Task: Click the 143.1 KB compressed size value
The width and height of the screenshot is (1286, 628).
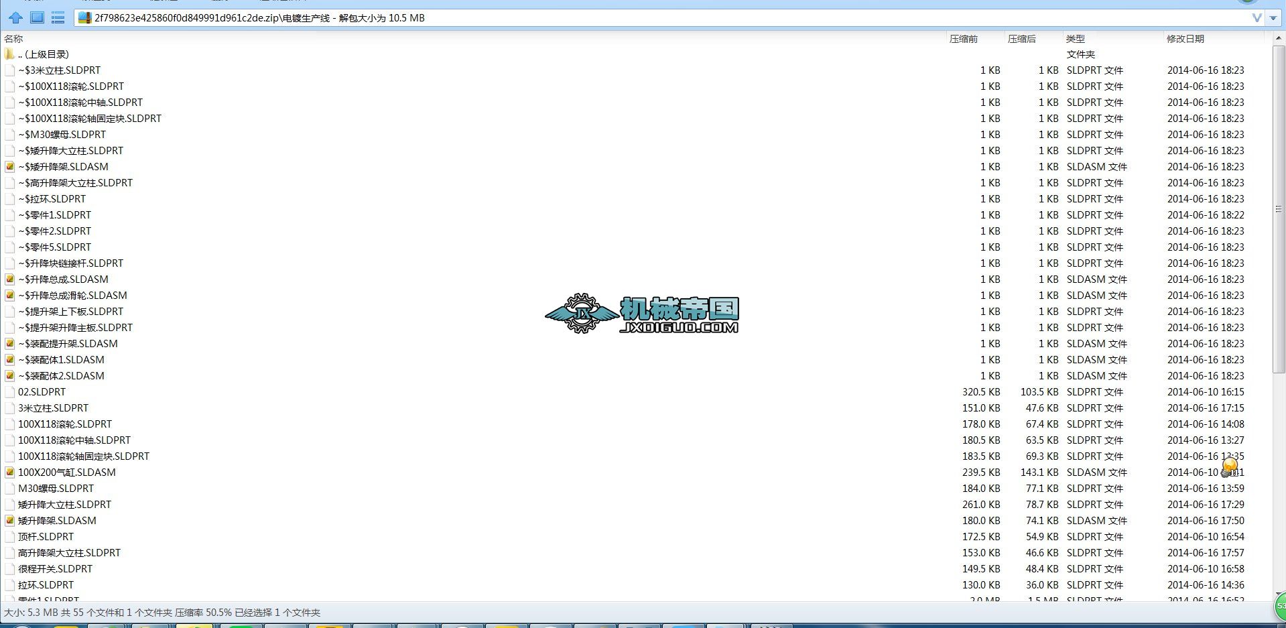Action: [x=1039, y=473]
